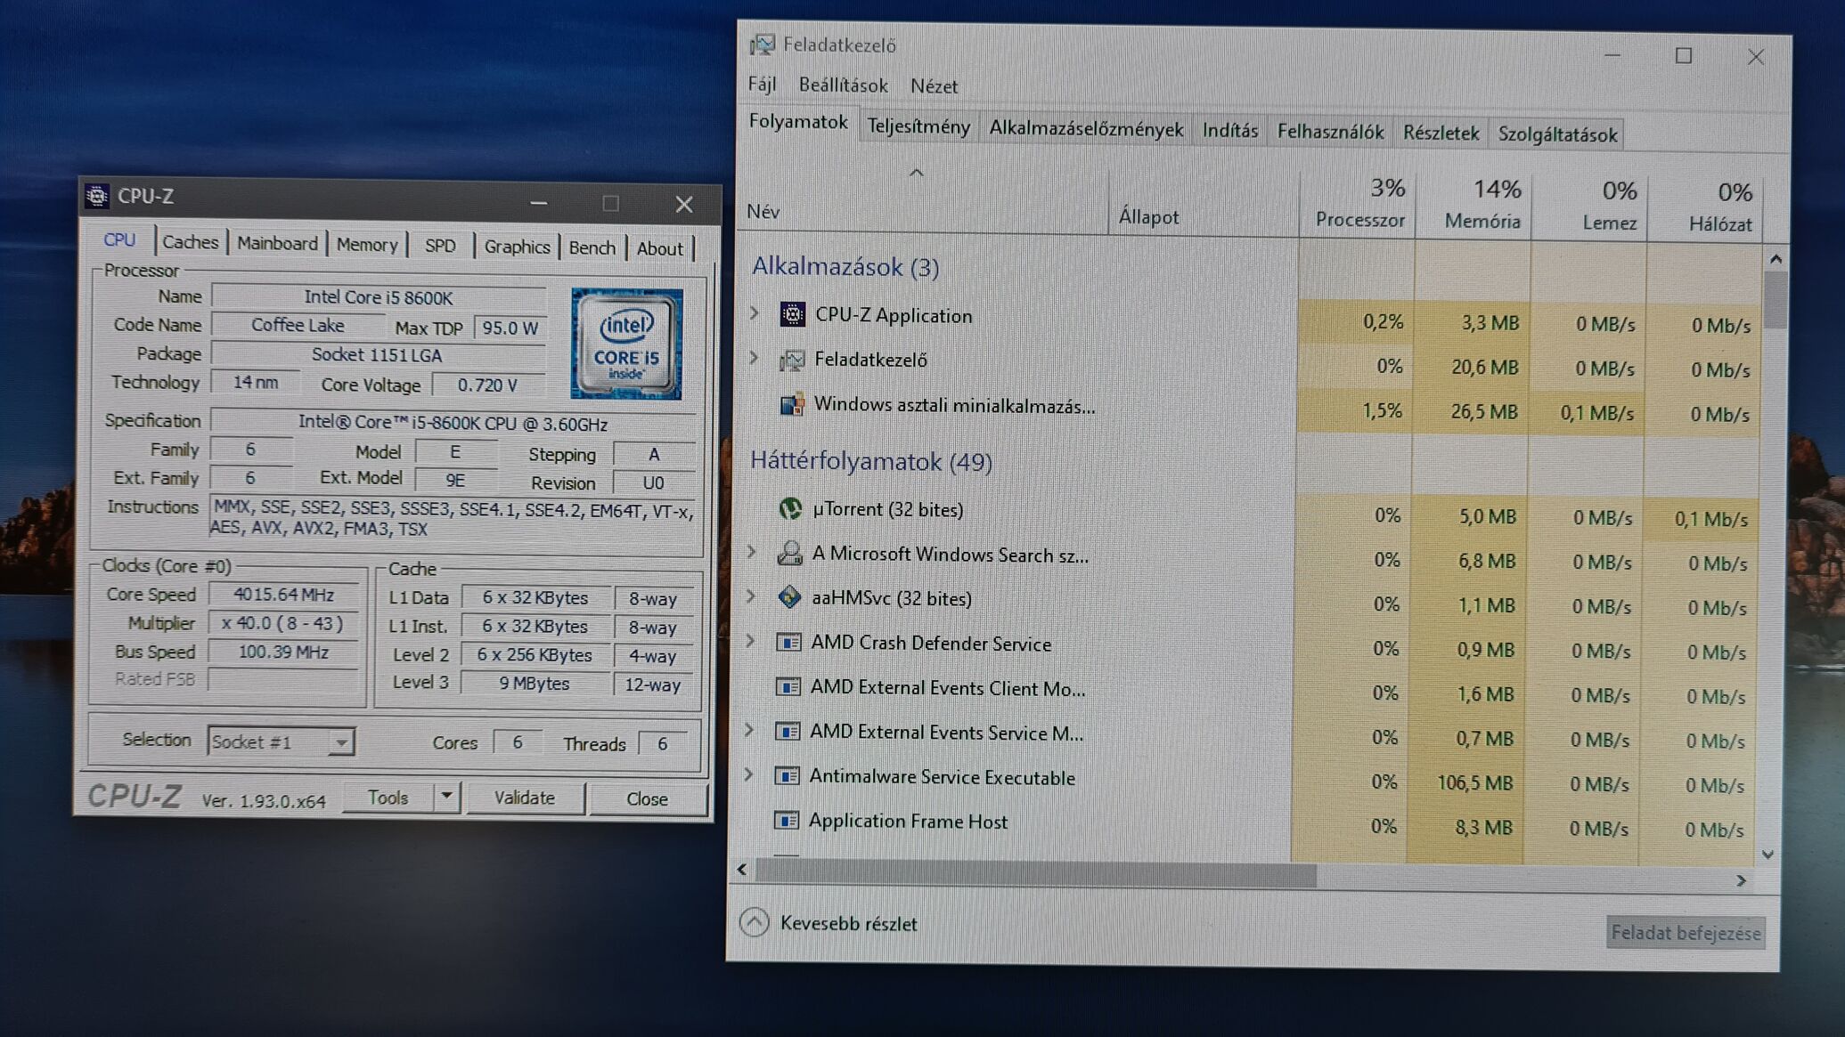Click the Intel Core i5 8600K name field
The height and width of the screenshot is (1037, 1845).
coord(379,297)
